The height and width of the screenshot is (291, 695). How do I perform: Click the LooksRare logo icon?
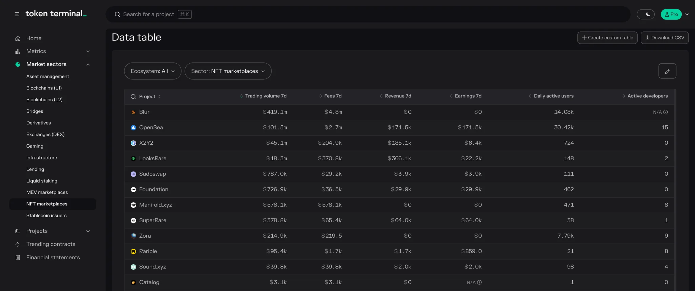(x=133, y=159)
